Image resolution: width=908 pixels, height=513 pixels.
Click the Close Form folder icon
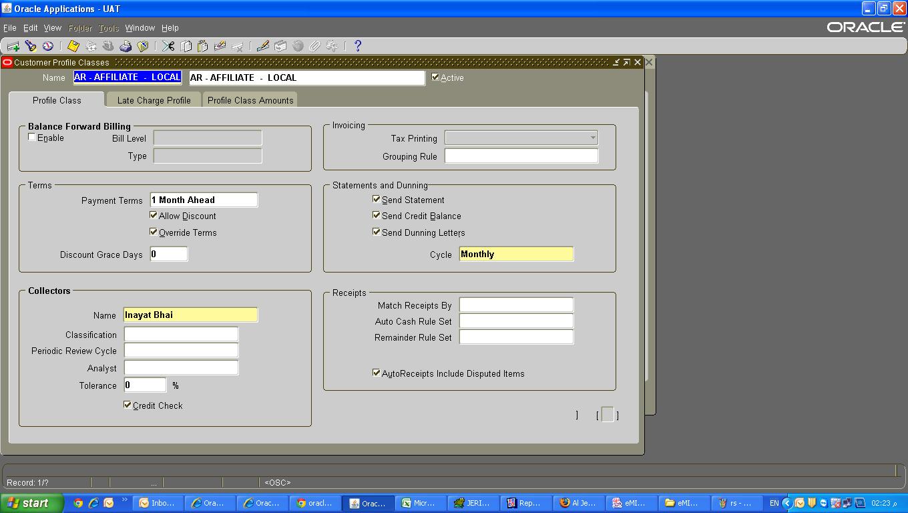pos(143,46)
